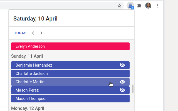
Task: Open Chrome's three-dot menu
Action: click(157, 6)
